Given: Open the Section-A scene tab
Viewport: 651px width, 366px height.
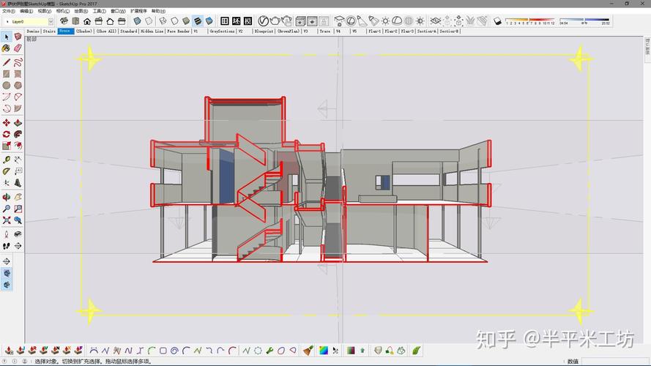Looking at the screenshot, I should (427, 31).
